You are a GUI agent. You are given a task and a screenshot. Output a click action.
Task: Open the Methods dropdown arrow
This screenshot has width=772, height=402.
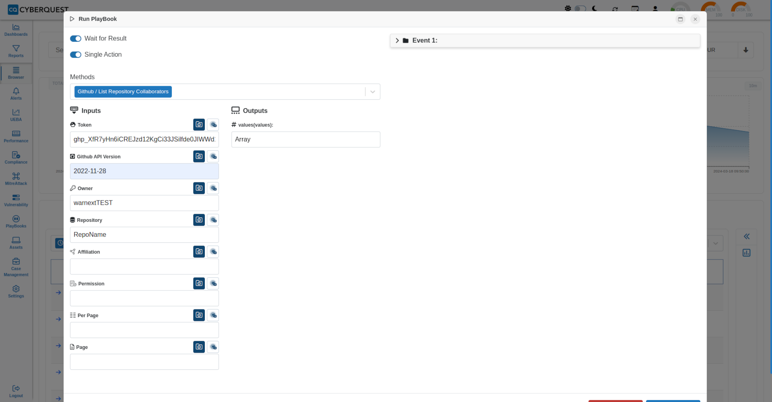[x=372, y=92]
